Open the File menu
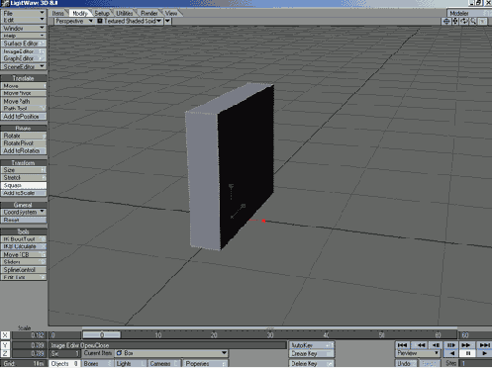The width and height of the screenshot is (492, 368). click(x=23, y=13)
